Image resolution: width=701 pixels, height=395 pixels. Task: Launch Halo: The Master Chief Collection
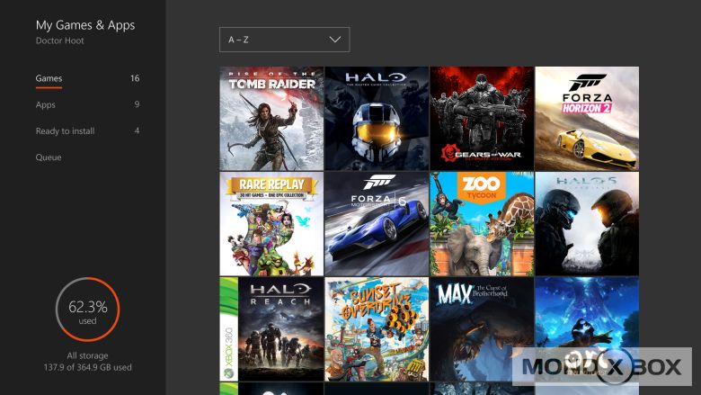(x=376, y=119)
